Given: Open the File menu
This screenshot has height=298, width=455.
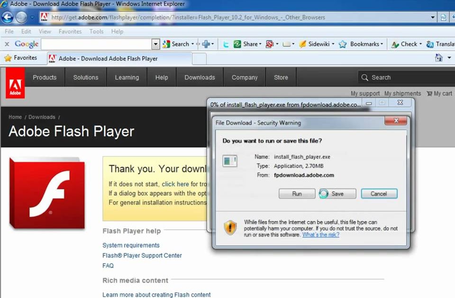Looking at the screenshot, I should [x=9, y=31].
